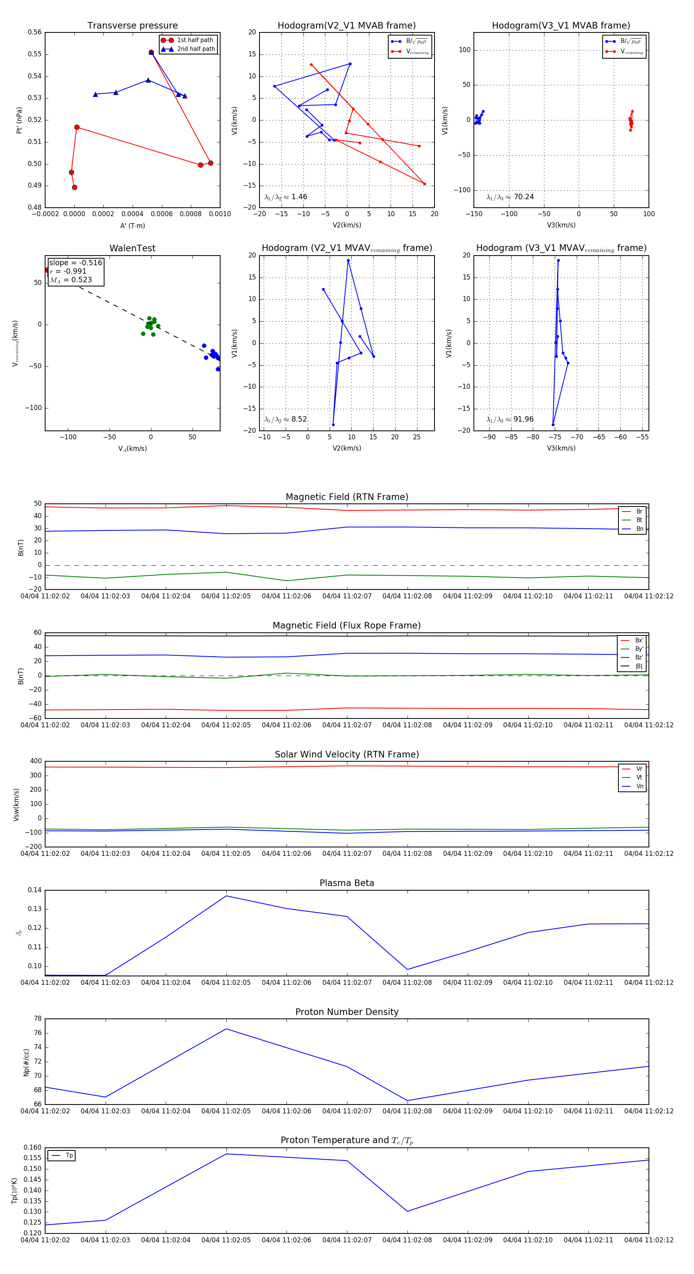Click the topmost data point in Transverse pressure plot
This screenshot has width=694, height=1274.
pyautogui.click(x=151, y=53)
